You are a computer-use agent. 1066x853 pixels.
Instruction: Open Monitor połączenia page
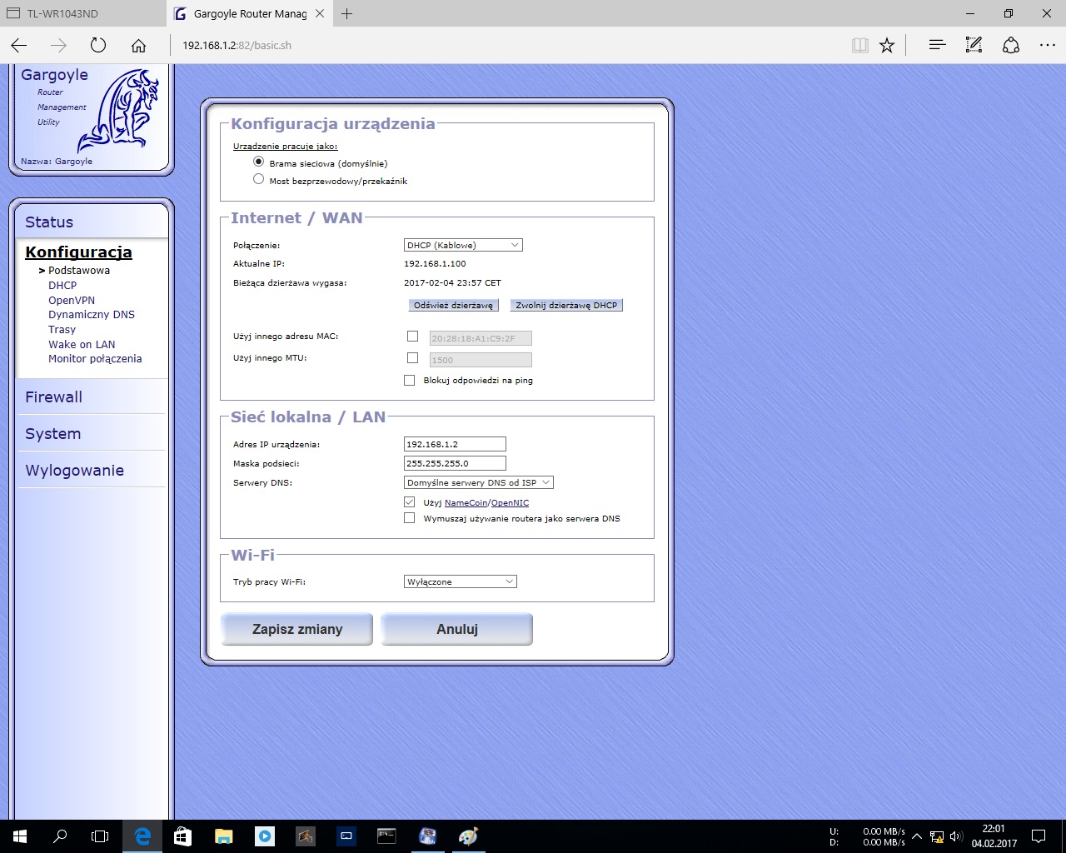point(95,358)
